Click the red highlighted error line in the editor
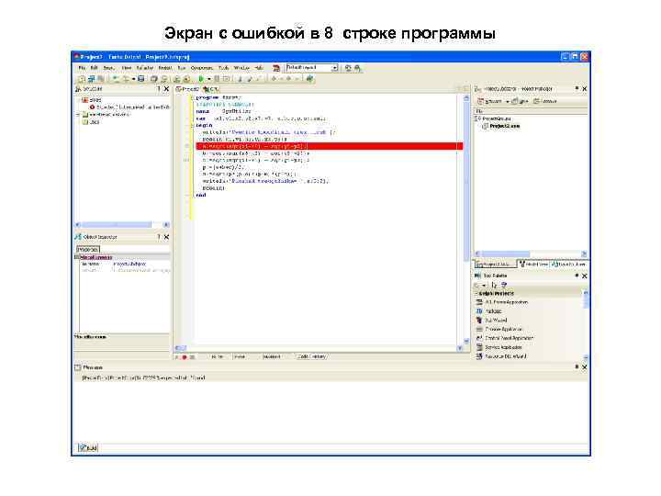Screen dimensions: 661x496 coord(330,146)
